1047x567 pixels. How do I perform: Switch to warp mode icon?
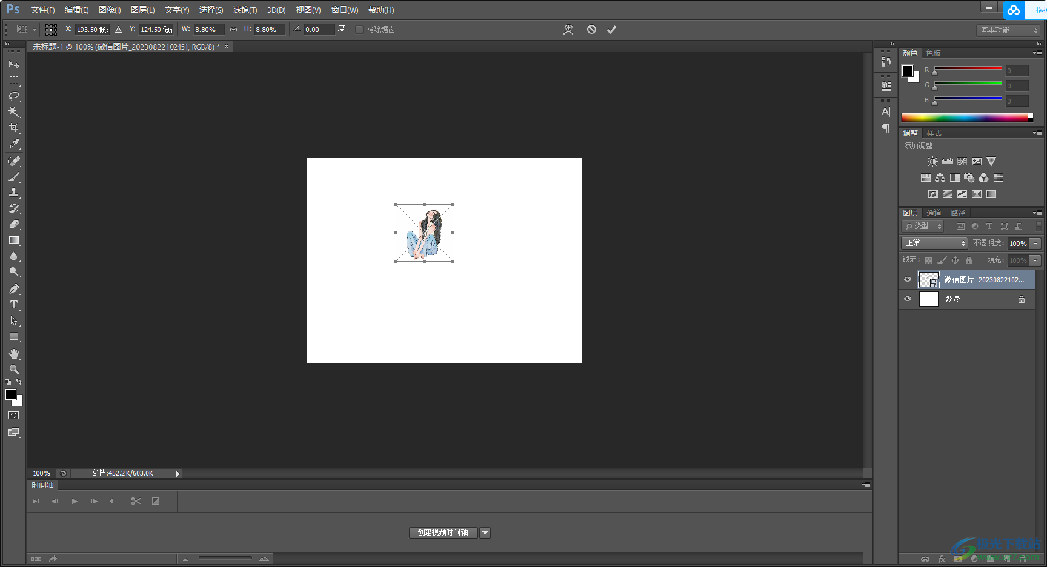[568, 29]
